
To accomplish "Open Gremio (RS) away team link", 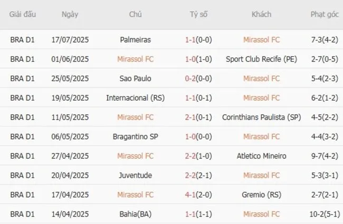I will point(261,194).
